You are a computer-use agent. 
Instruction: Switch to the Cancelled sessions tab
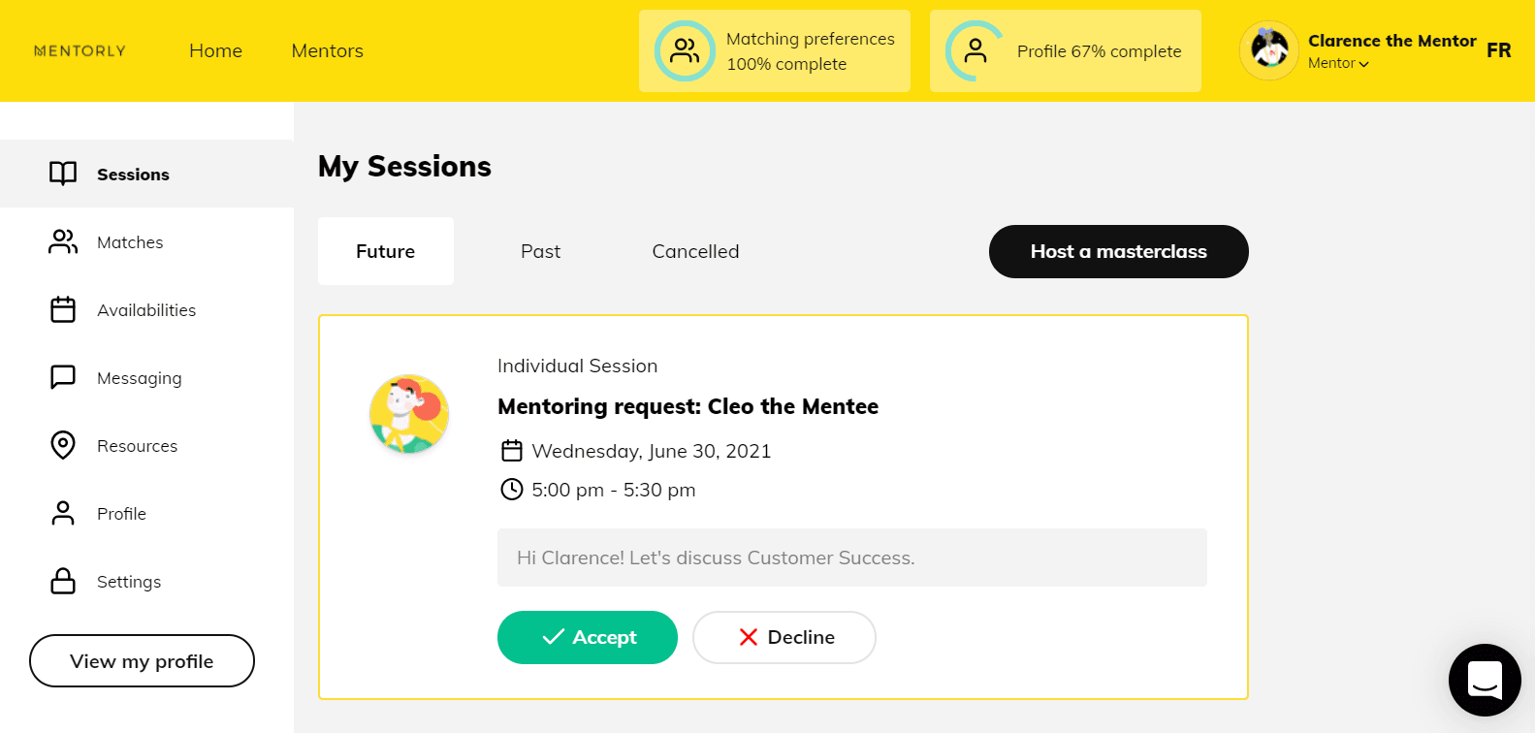click(695, 251)
